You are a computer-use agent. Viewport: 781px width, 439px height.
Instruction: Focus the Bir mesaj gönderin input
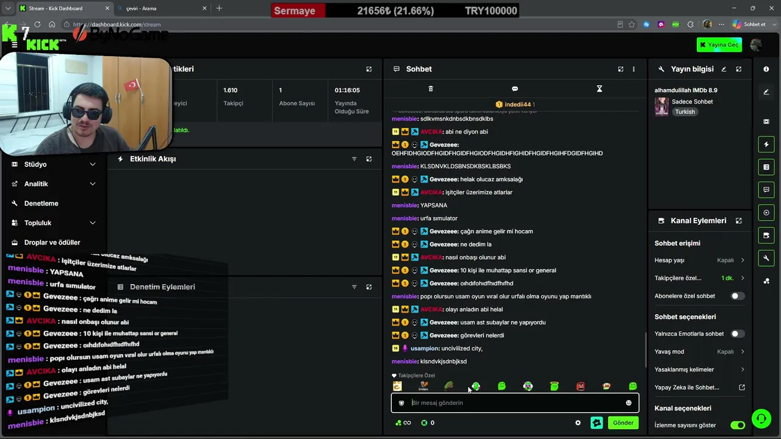click(x=515, y=402)
